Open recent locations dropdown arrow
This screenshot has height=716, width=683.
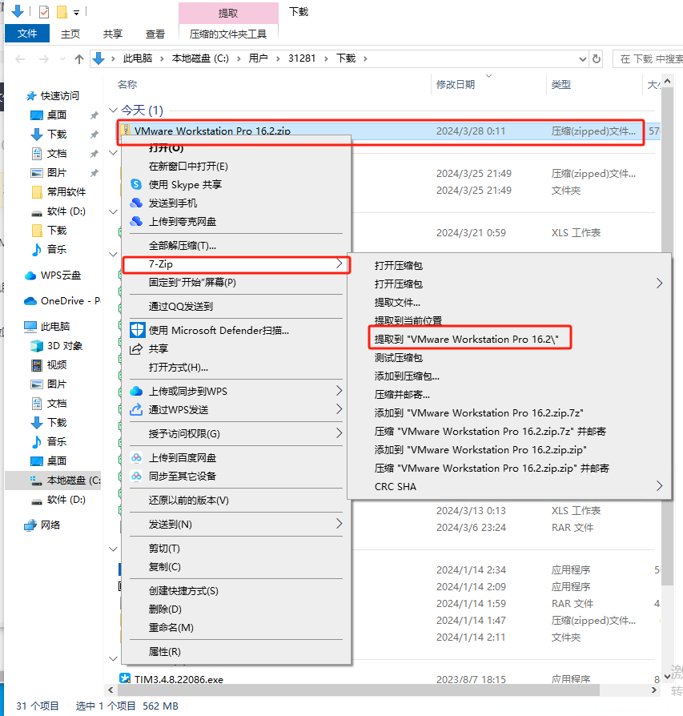[62, 59]
